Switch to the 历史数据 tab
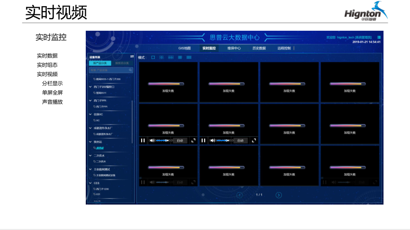Screen dimensions: 410x230 259,48
